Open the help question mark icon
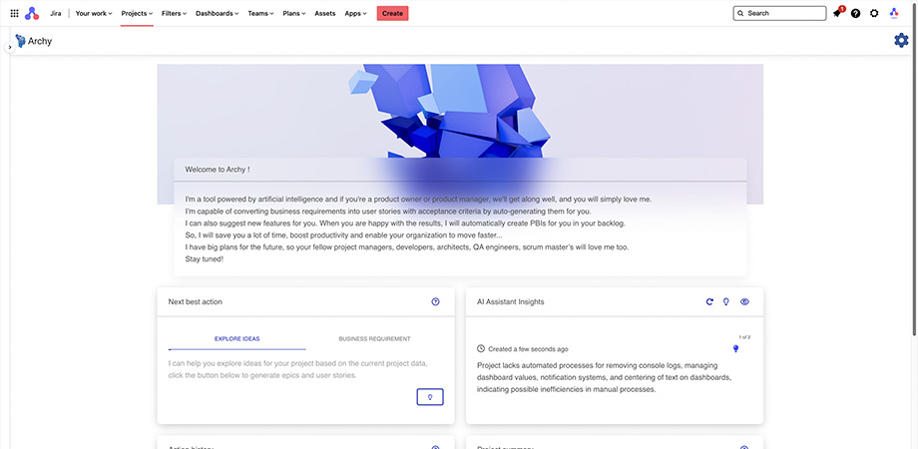This screenshot has width=918, height=449. 856,13
